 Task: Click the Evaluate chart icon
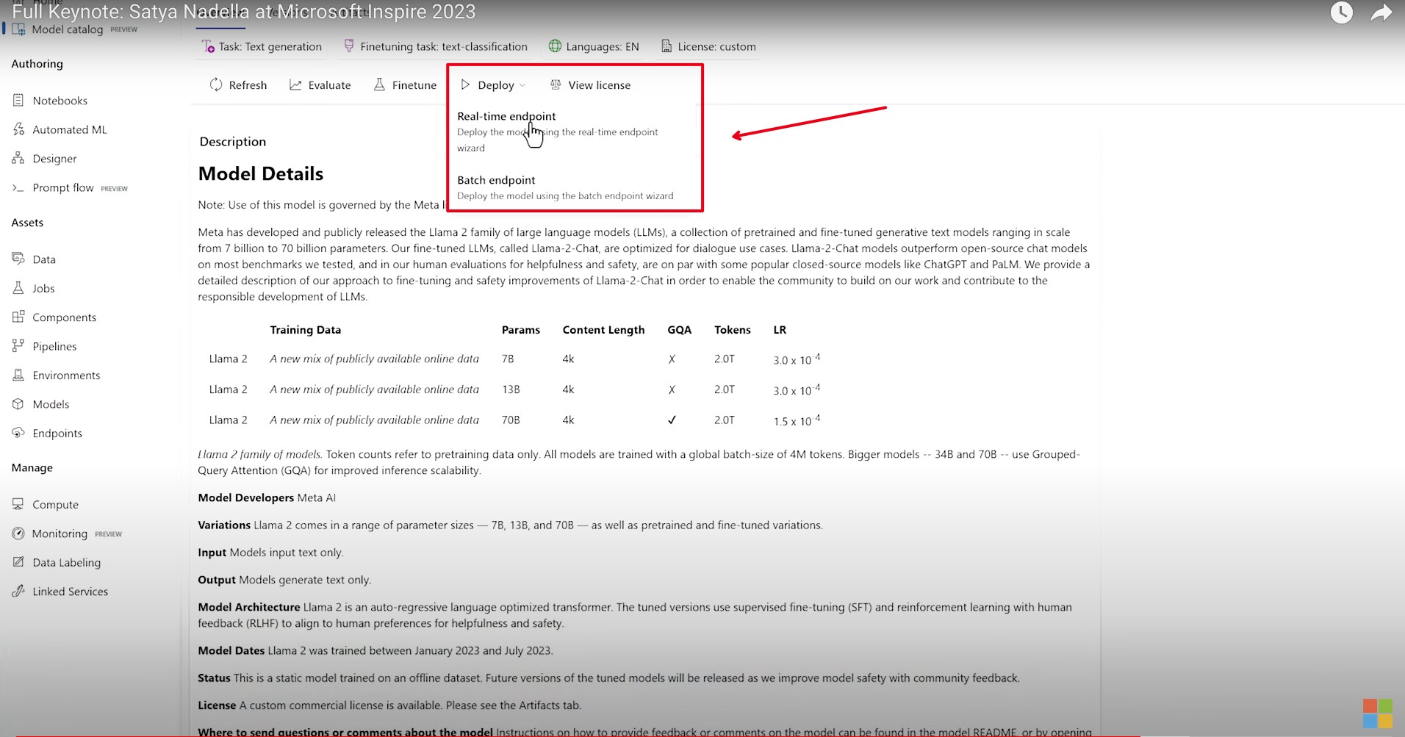295,85
